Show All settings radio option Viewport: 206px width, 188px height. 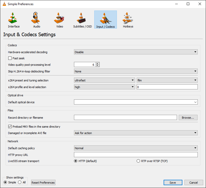tap(20, 182)
